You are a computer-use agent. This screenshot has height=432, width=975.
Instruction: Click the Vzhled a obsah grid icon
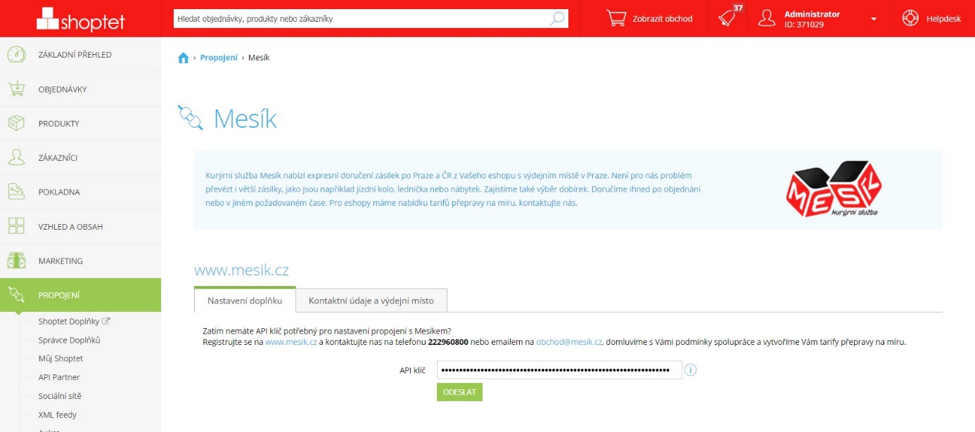[x=16, y=226]
